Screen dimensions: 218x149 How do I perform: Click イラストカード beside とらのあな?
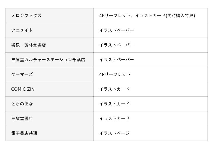[x=114, y=104]
